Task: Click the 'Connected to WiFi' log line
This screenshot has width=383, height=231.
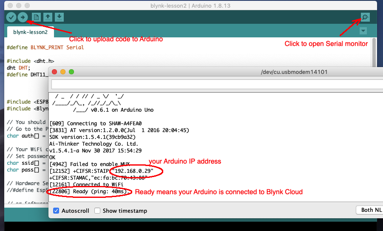Action: pos(86,184)
